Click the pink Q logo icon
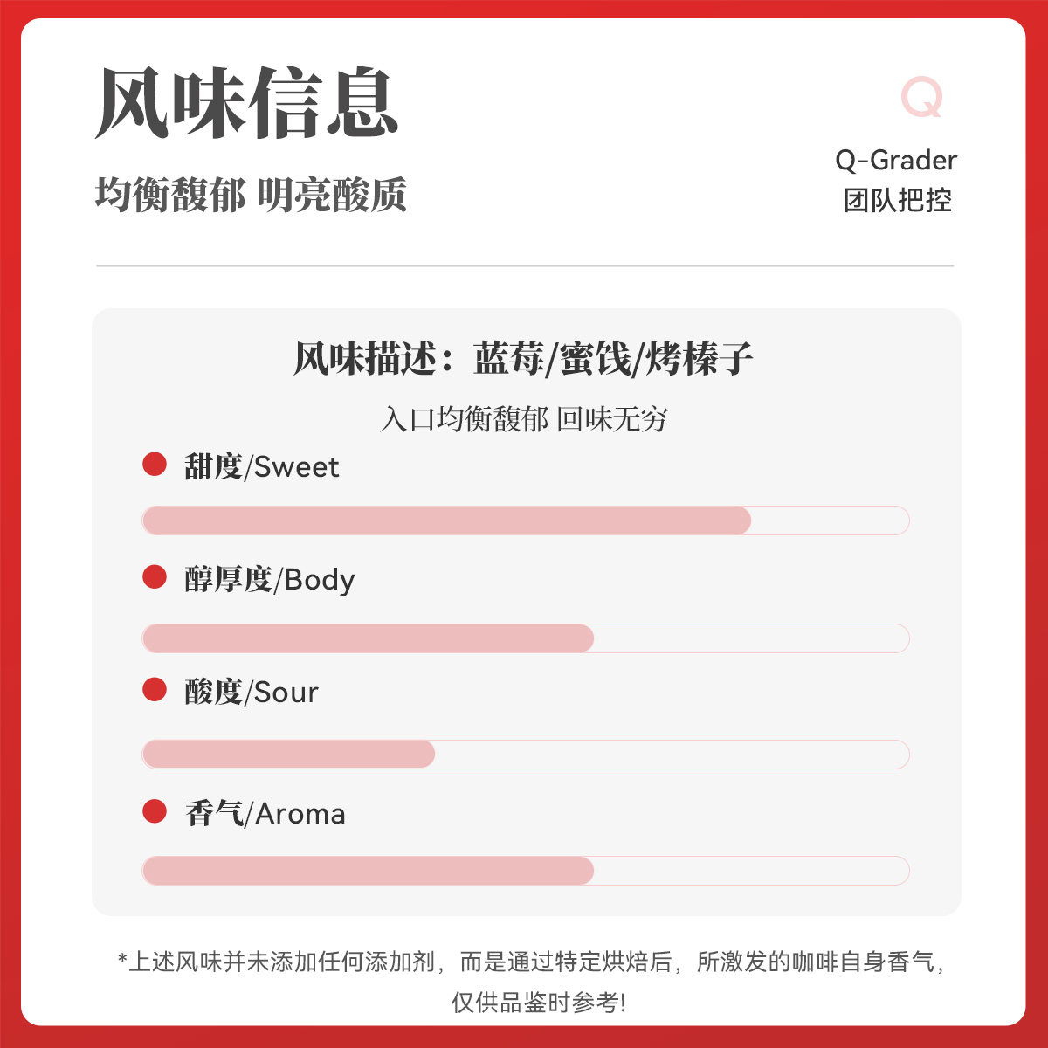The width and height of the screenshot is (1048, 1048). point(922,97)
